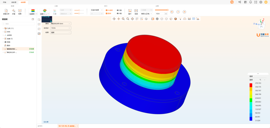Image resolution: width=270 pixels, height=128 pixels.
Task: Click the animation time slider handle
Action: click(167, 10)
